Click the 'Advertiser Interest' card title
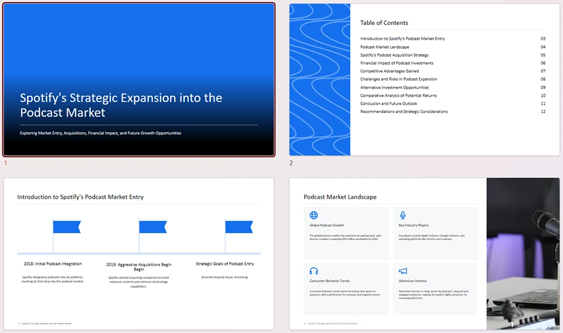The width and height of the screenshot is (563, 333). coord(413,281)
